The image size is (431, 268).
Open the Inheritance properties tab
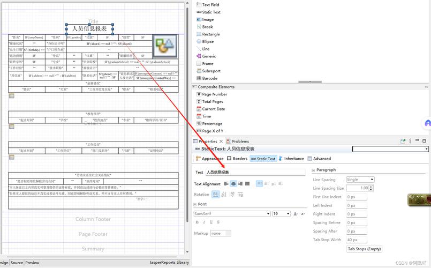tap(291, 159)
